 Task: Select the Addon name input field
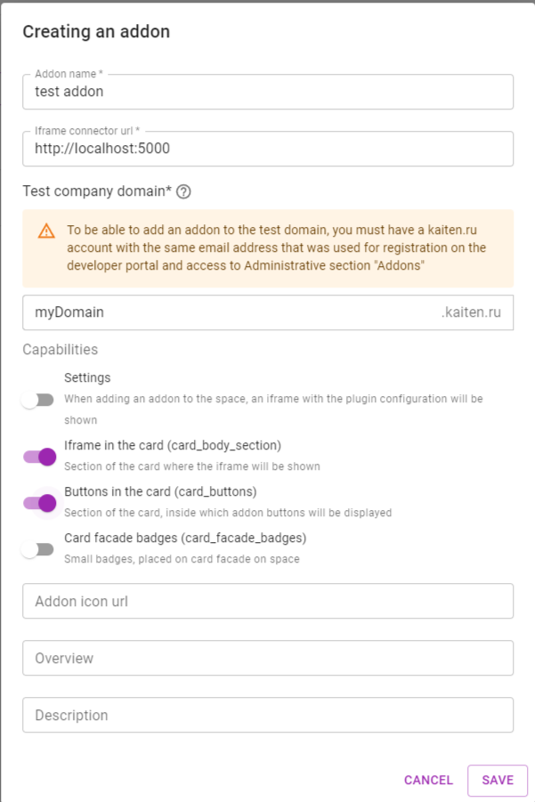[267, 92]
